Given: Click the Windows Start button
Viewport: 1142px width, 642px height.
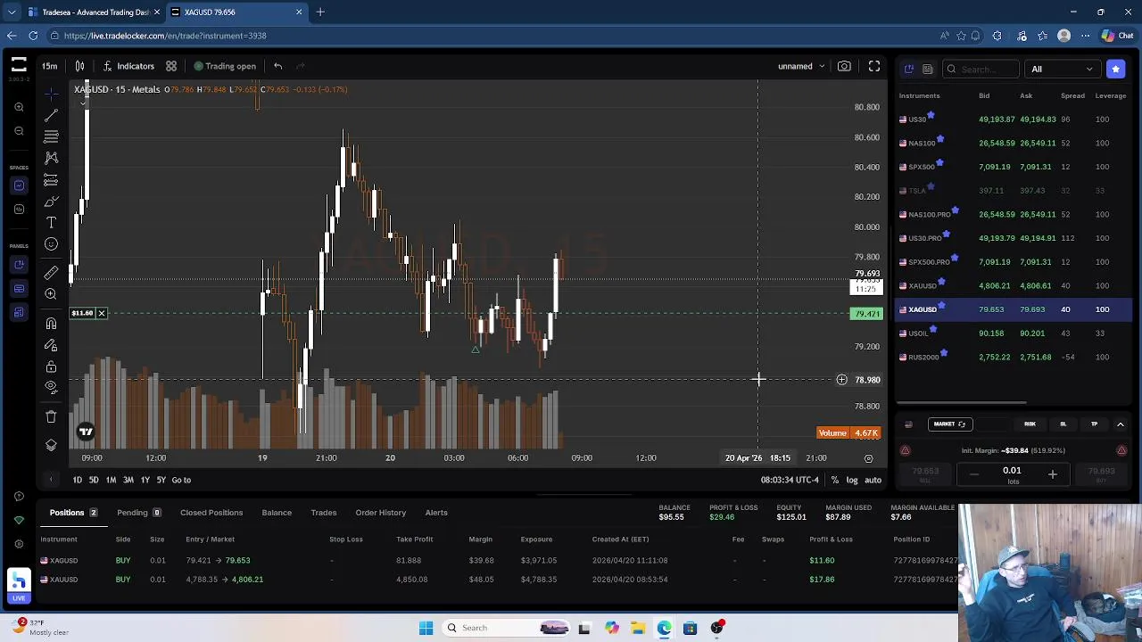Looking at the screenshot, I should pyautogui.click(x=426, y=628).
